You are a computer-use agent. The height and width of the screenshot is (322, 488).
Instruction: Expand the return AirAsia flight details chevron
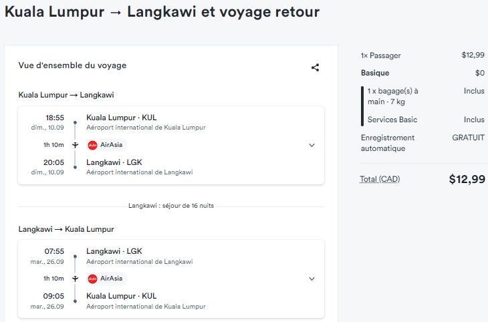(312, 279)
